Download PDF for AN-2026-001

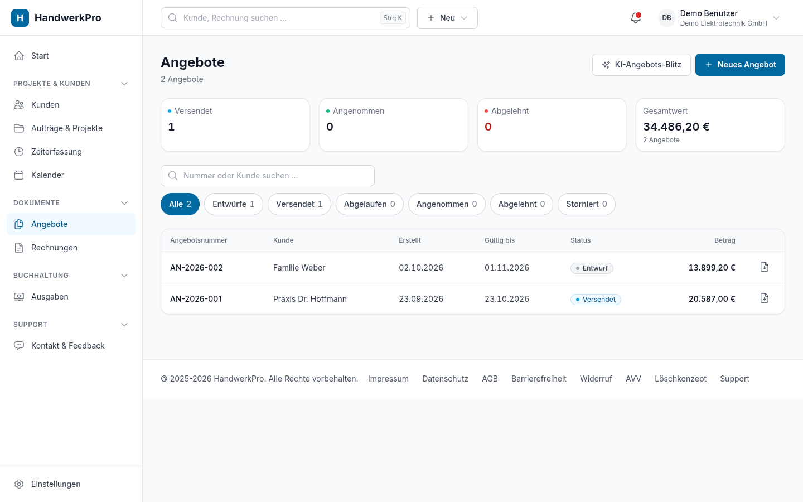pos(765,298)
